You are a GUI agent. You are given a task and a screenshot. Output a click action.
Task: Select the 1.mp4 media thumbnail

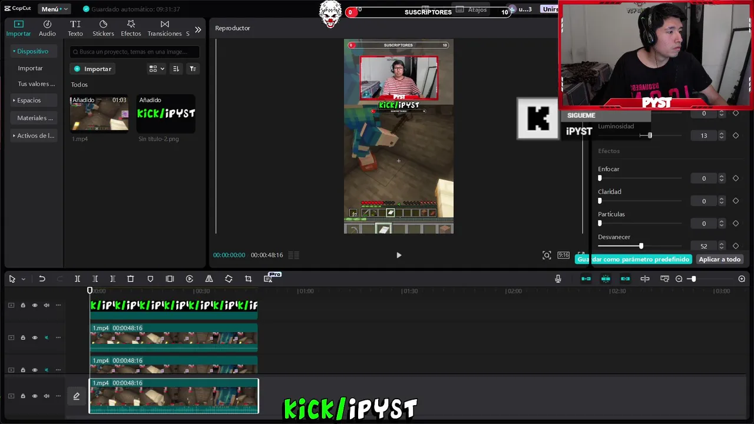[x=99, y=113]
